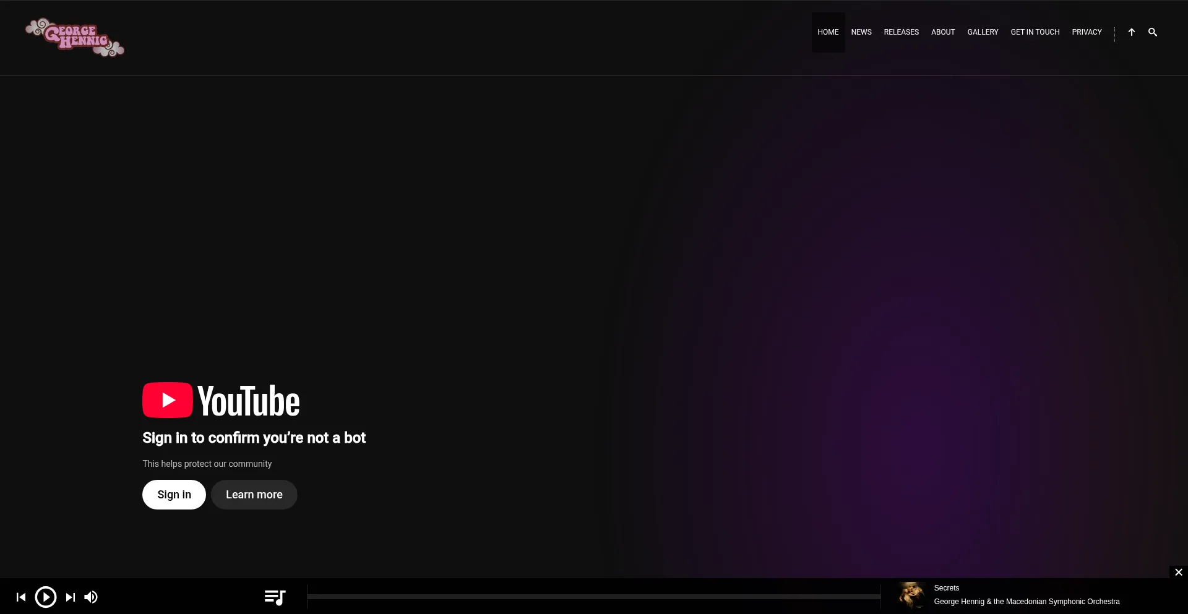Close the music player bar
The width and height of the screenshot is (1188, 614).
pos(1179,572)
